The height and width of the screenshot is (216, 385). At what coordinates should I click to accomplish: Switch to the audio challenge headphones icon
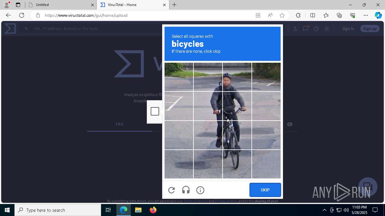coord(186,190)
